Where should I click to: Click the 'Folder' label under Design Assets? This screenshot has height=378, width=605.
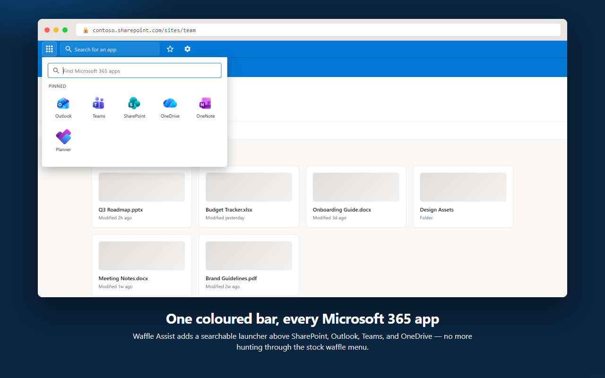[426, 218]
